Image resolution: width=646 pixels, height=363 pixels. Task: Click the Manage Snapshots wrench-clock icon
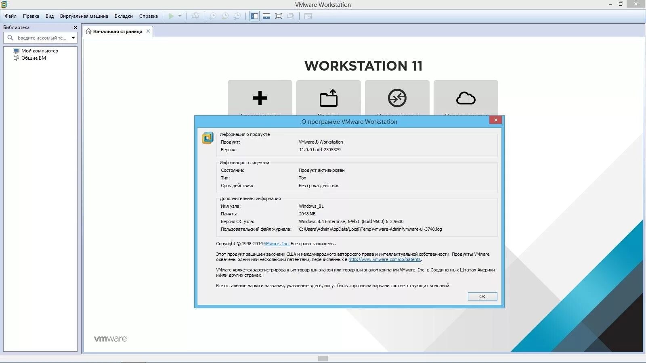click(237, 16)
